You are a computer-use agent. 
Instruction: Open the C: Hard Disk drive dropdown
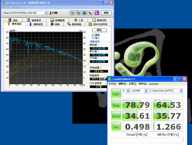coord(181,91)
